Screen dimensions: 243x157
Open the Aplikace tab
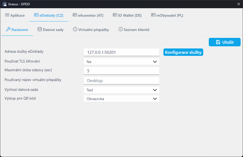click(15, 15)
